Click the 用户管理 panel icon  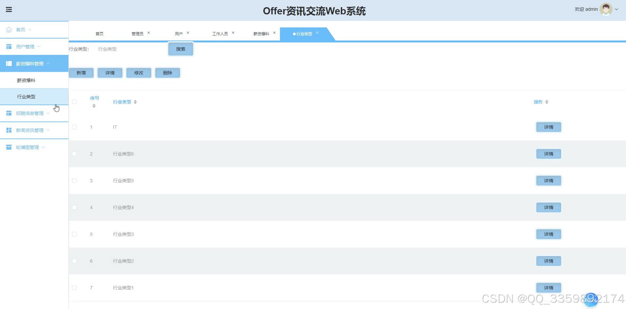[x=9, y=46]
